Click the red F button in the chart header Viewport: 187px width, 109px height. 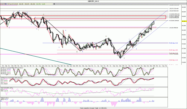pos(4,4)
